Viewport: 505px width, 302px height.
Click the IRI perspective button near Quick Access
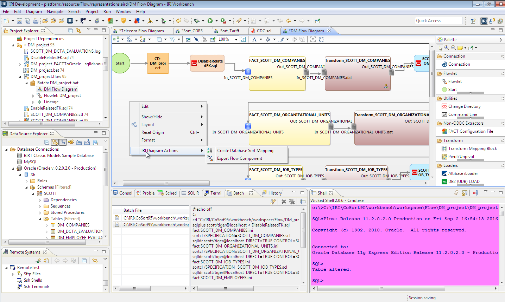point(484,21)
